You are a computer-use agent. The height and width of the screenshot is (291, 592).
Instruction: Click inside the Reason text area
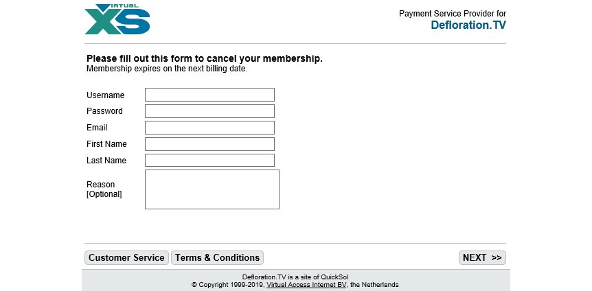[212, 189]
